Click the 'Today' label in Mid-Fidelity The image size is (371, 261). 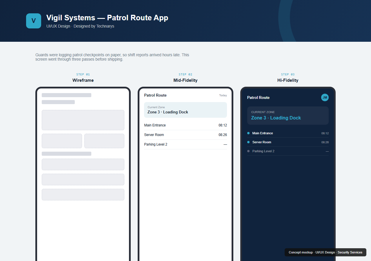pos(223,95)
